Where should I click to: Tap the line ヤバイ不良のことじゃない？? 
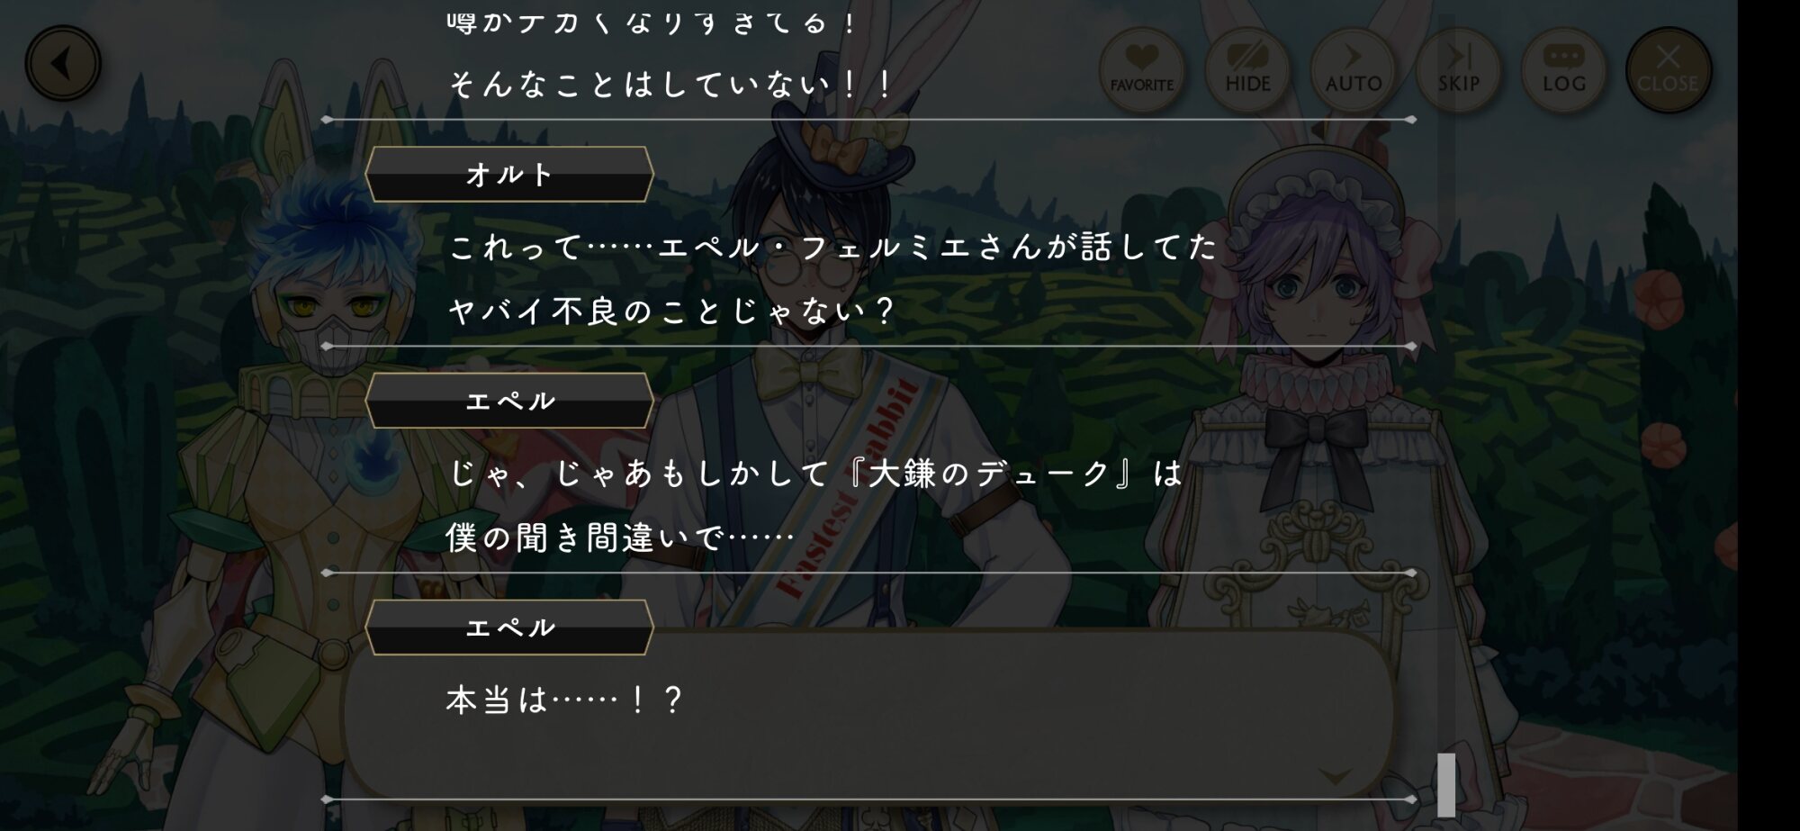[671, 312]
